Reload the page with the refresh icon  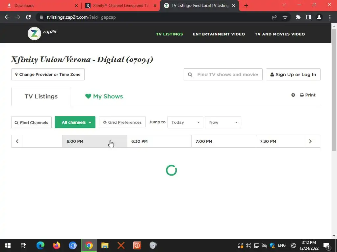click(28, 17)
